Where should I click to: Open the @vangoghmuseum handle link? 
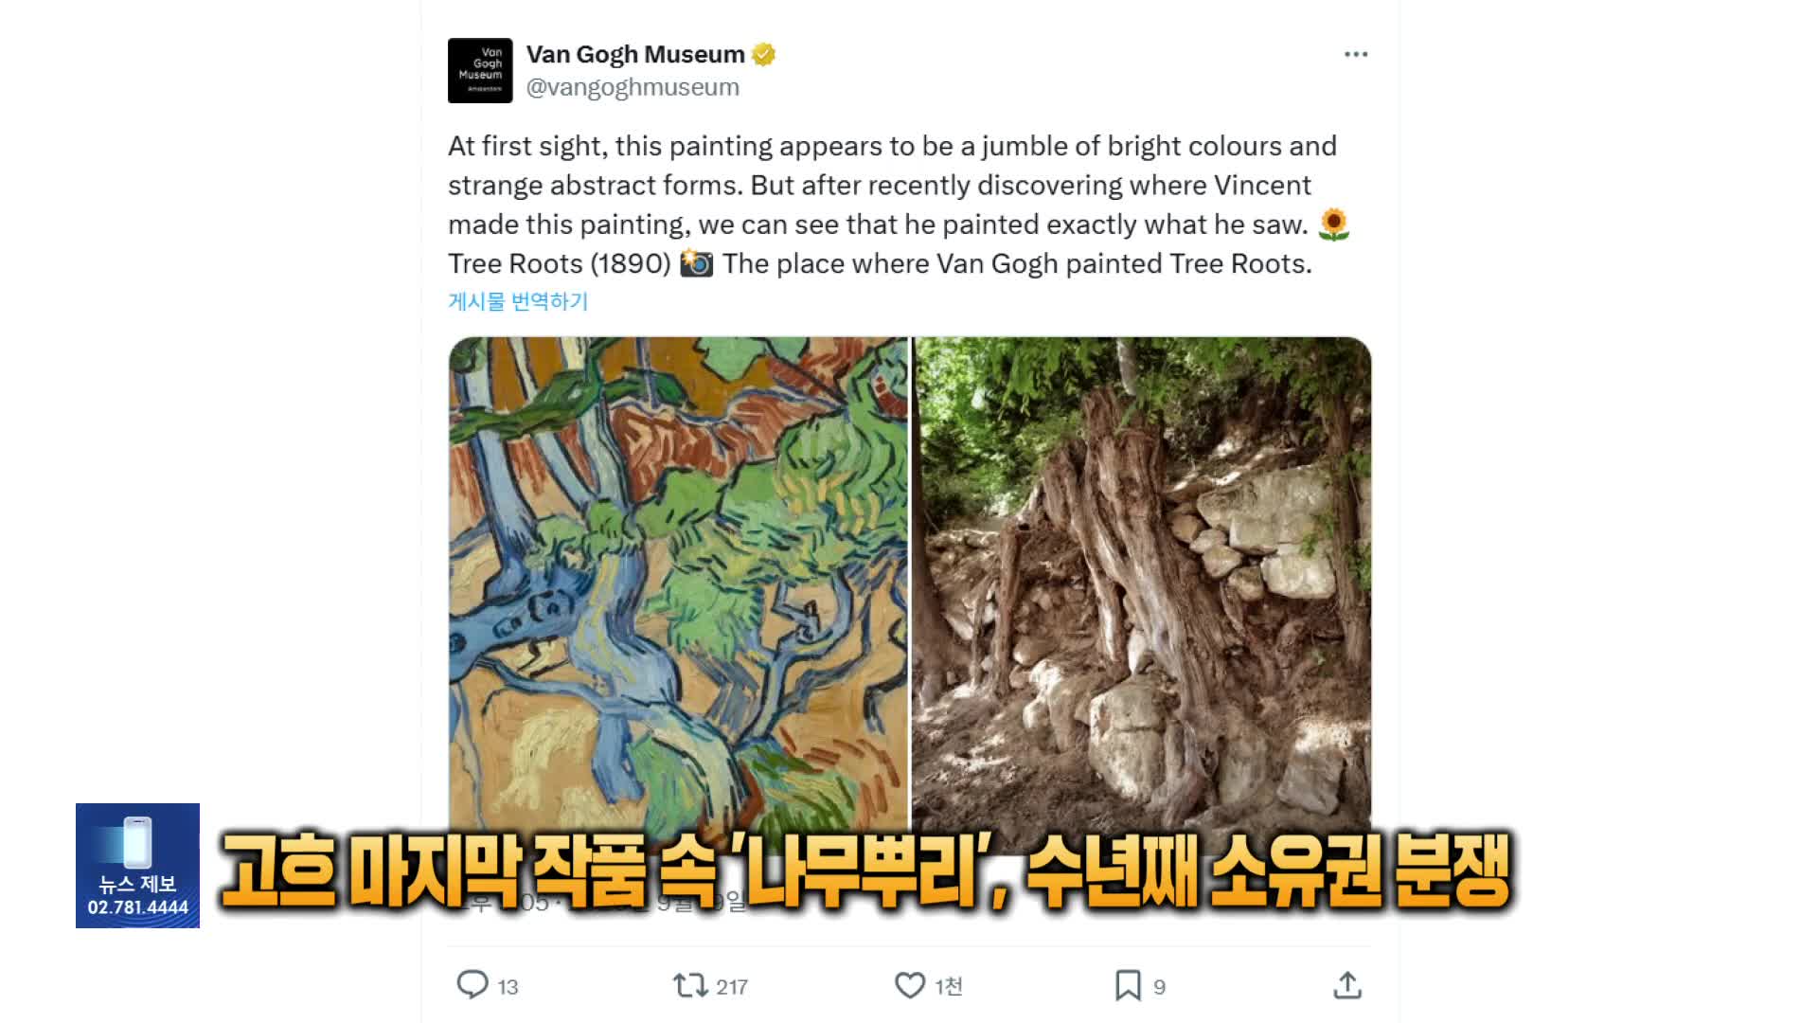point(633,87)
